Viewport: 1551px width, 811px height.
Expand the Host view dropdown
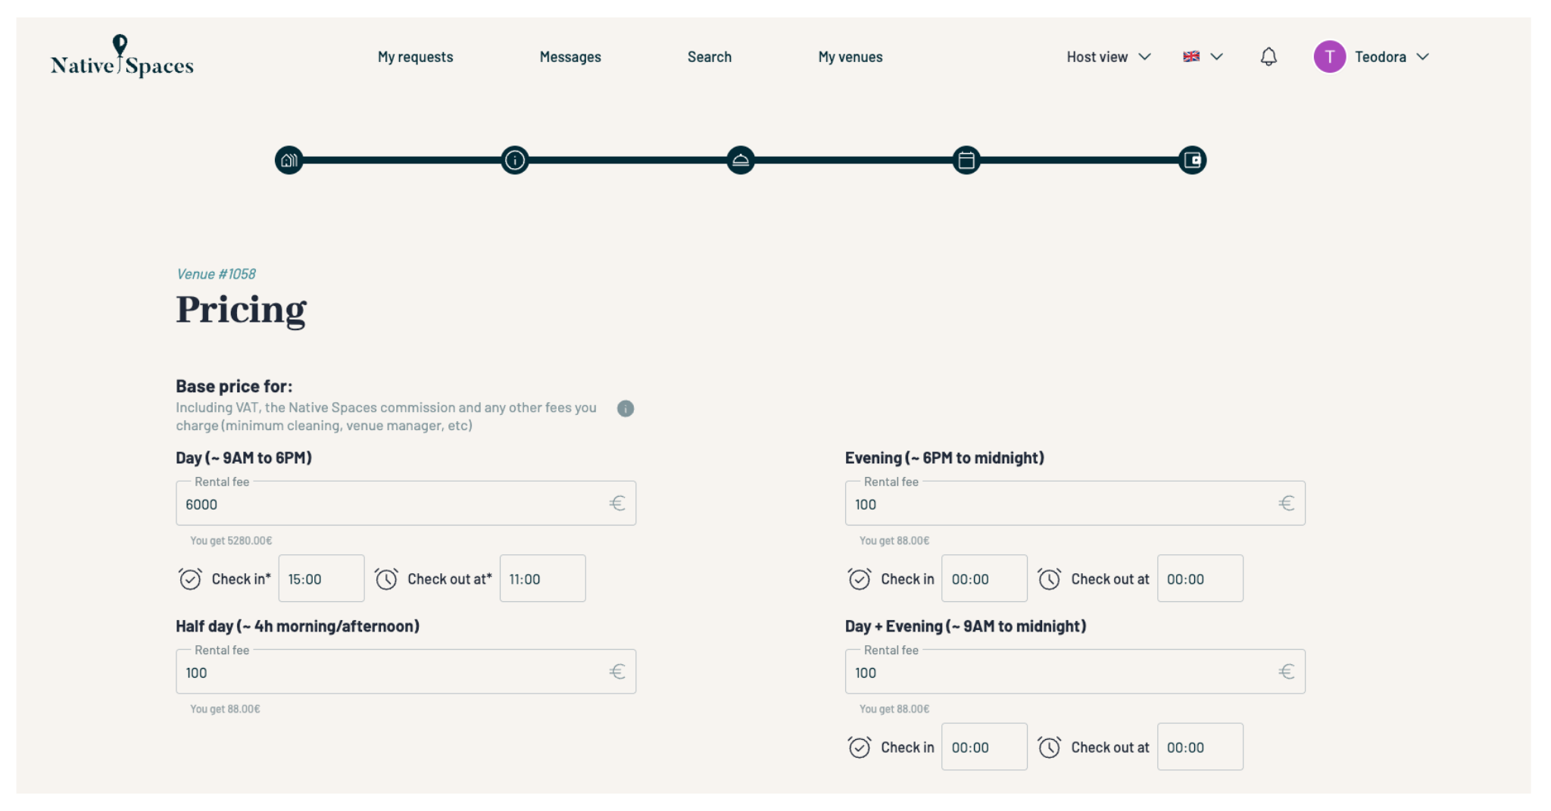pyautogui.click(x=1108, y=57)
